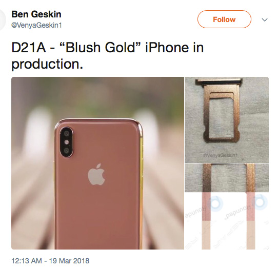The width and height of the screenshot is (277, 269).
Task: Click the tweet text about Blush Gold iPhone
Action: (x=107, y=56)
